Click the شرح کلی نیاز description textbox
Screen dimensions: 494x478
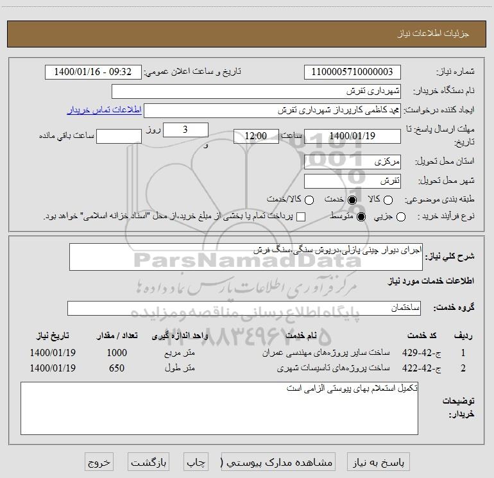click(x=246, y=257)
